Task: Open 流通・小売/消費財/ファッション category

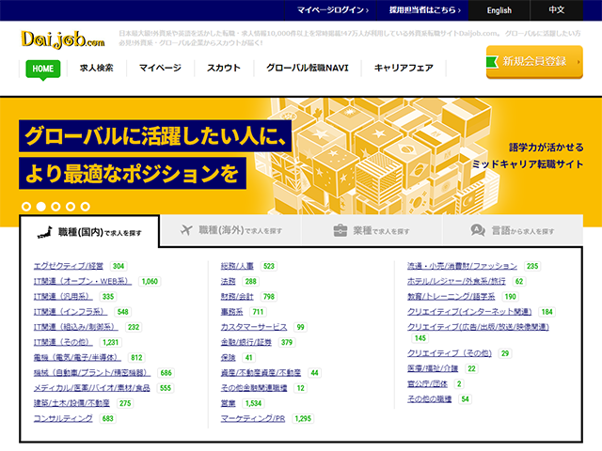Action: point(462,266)
